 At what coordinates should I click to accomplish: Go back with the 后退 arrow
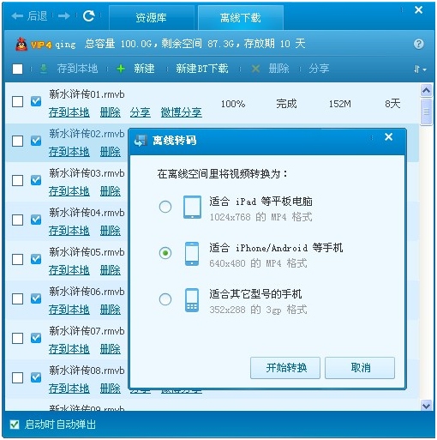29,16
